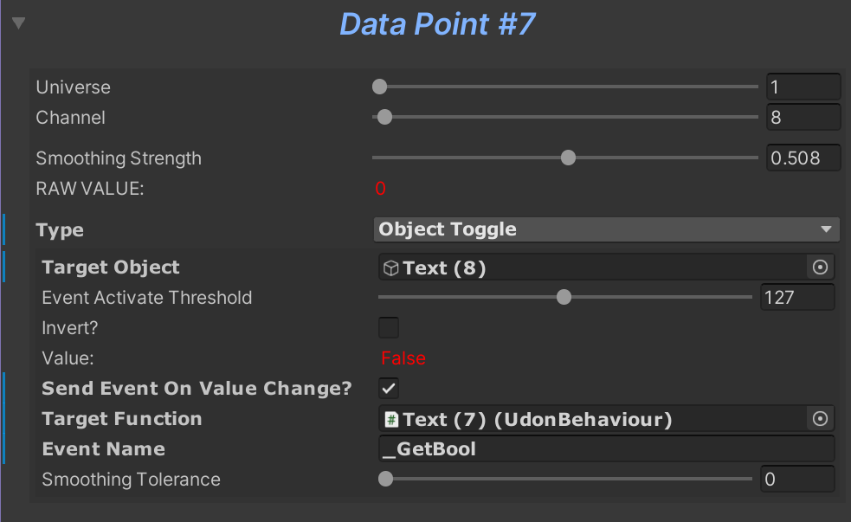This screenshot has width=851, height=522.
Task: Click the threshold field showing 127
Action: coord(796,298)
